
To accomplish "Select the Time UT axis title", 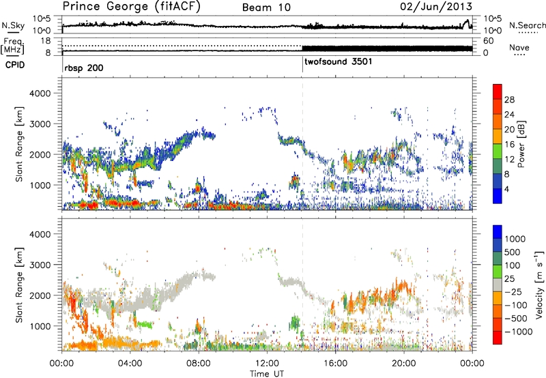I will tap(267, 374).
